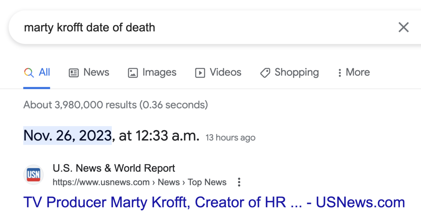Click the highlighted Nov. 26, 2023 date
The image size is (421, 214).
click(67, 135)
